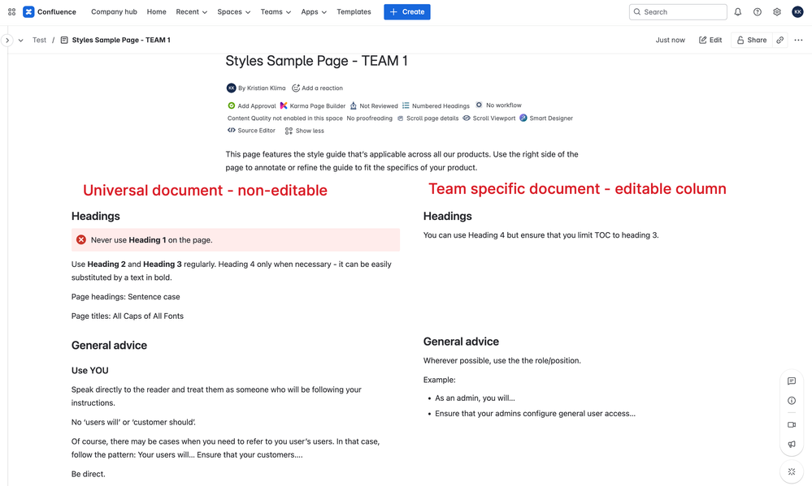Open the video call icon in sidebar
Viewport: 812px width, 486px height.
791,424
